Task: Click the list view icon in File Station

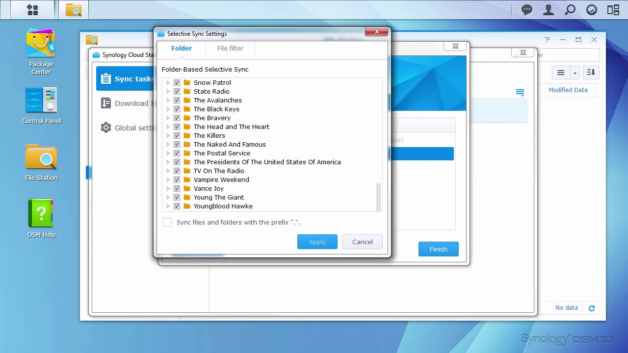Action: coord(561,73)
